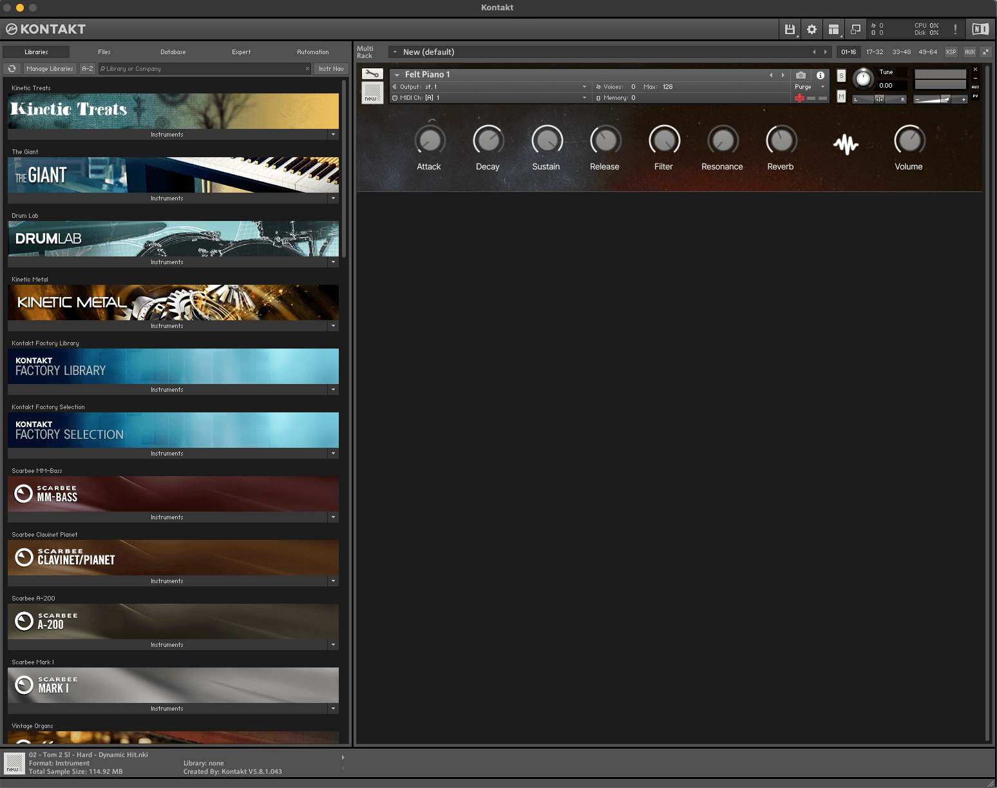Toggle A-Z library sorting
997x788 pixels.
[x=88, y=69]
